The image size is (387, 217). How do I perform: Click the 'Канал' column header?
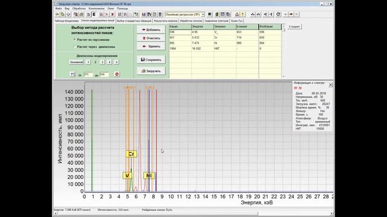[x=180, y=27]
